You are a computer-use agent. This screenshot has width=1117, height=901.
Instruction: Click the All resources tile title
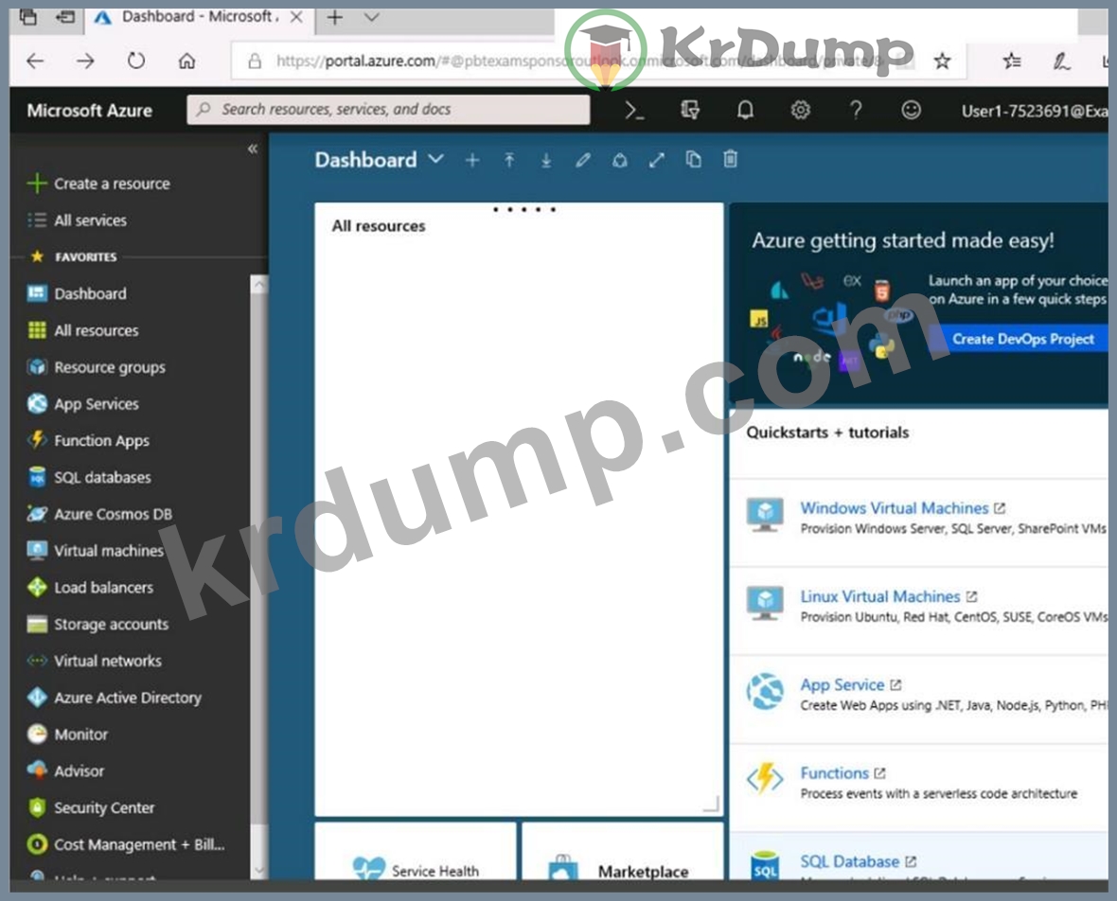tap(379, 226)
